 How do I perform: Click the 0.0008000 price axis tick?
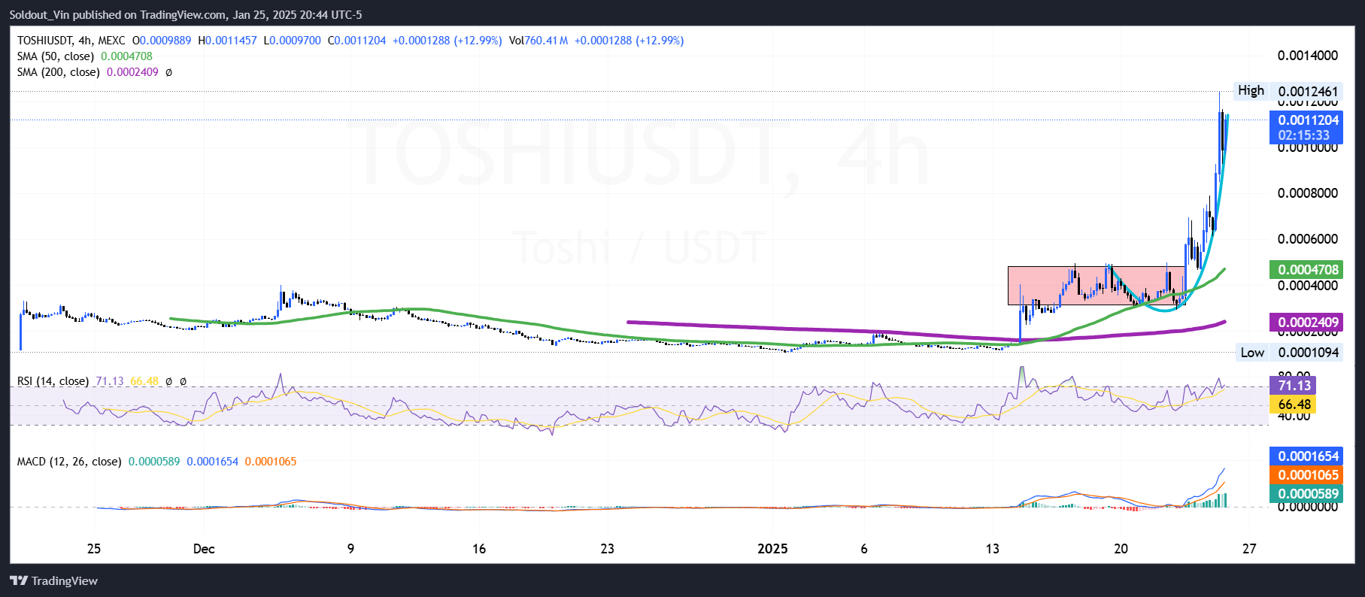1308,193
